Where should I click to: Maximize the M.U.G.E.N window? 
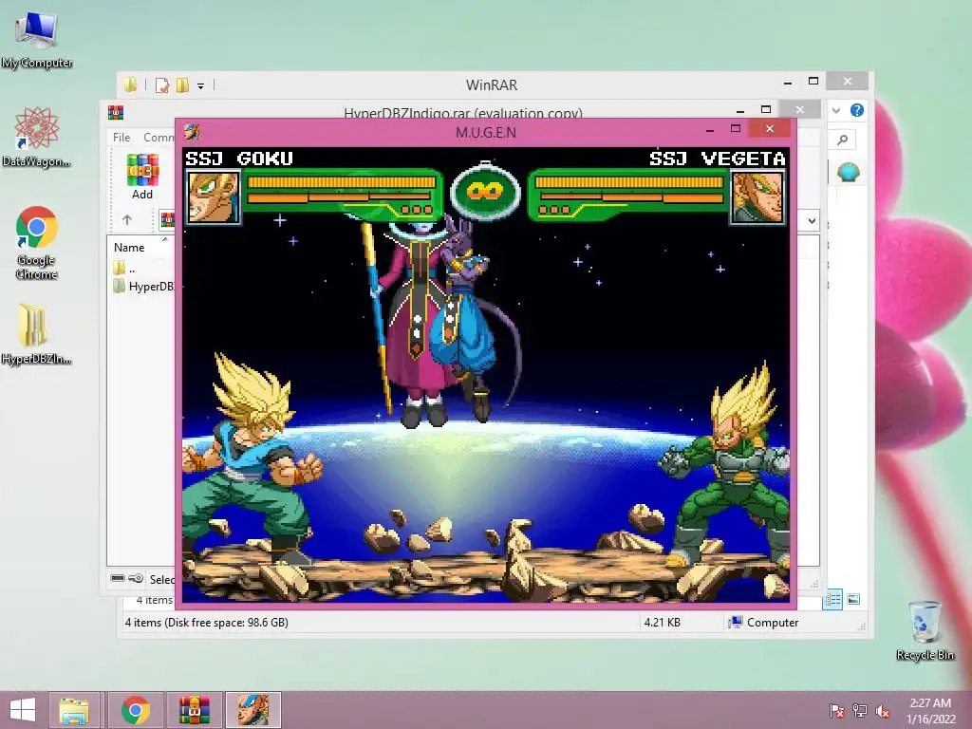(x=736, y=129)
